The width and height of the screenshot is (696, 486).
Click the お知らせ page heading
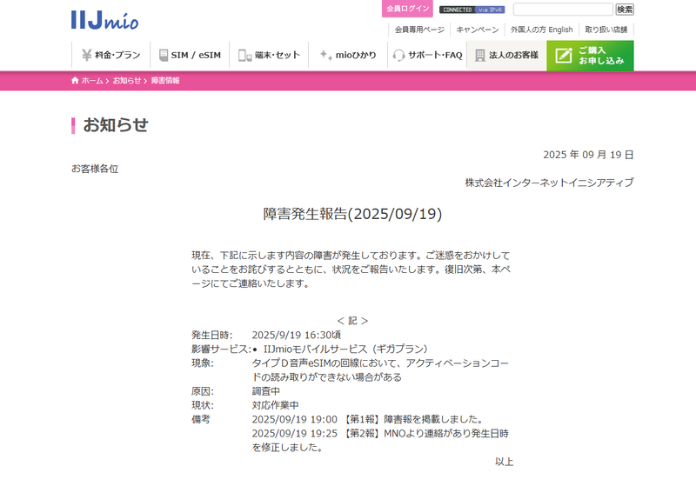tap(116, 125)
